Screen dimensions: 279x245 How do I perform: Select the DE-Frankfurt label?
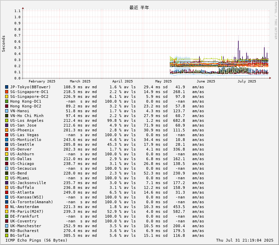[x=24, y=217]
